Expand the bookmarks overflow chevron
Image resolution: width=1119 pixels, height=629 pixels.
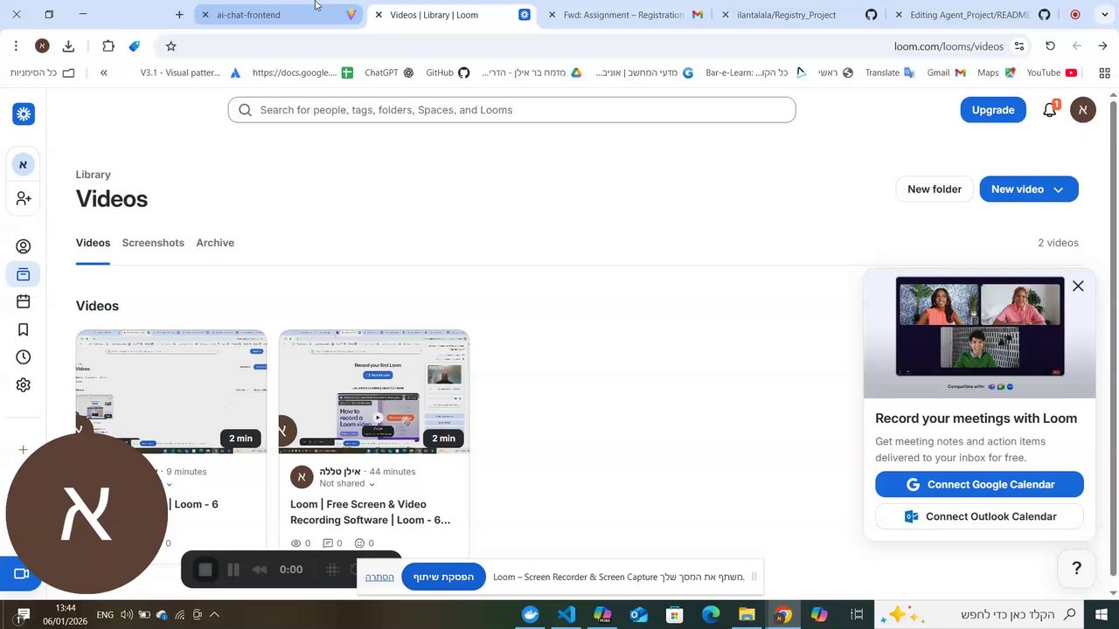pos(104,73)
